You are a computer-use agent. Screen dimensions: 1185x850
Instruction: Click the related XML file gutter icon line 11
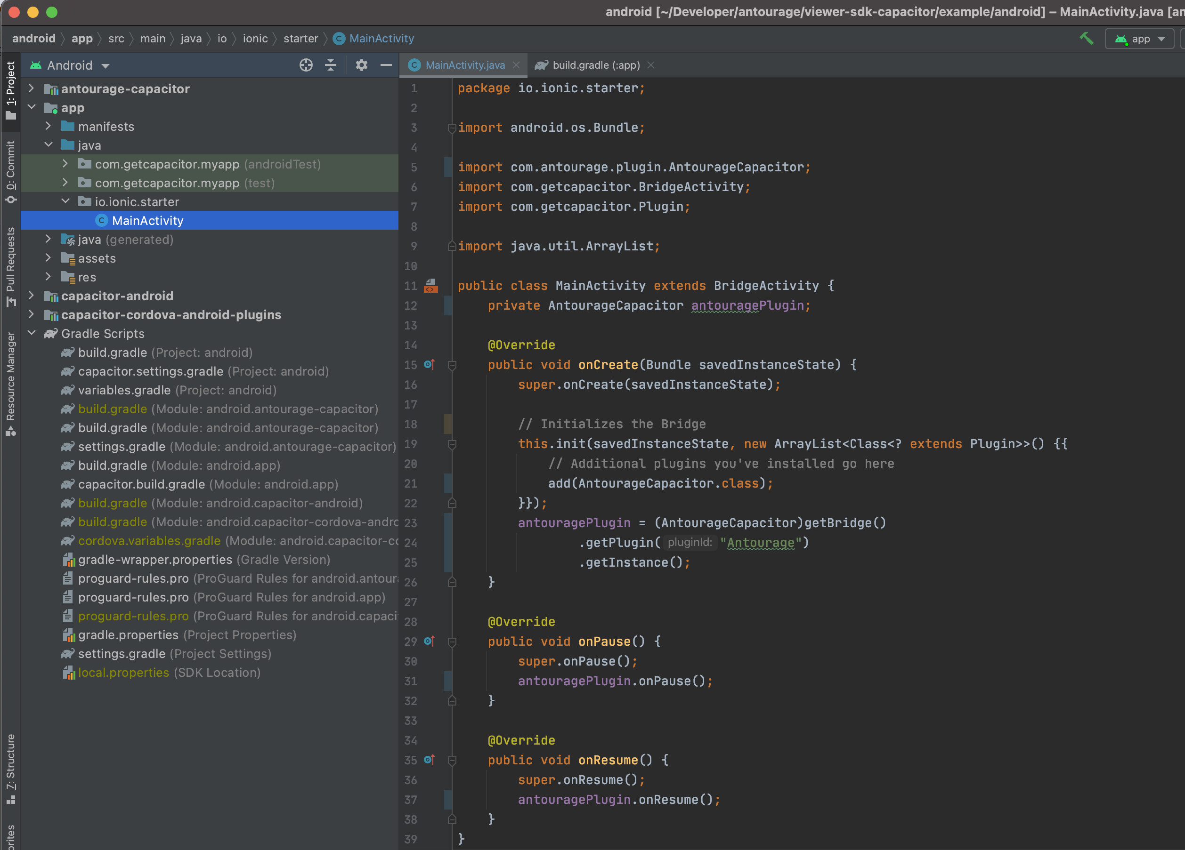[x=430, y=286]
